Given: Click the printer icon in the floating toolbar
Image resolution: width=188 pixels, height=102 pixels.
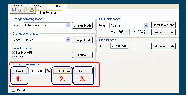Looking at the screenshot, I should [20, 10].
